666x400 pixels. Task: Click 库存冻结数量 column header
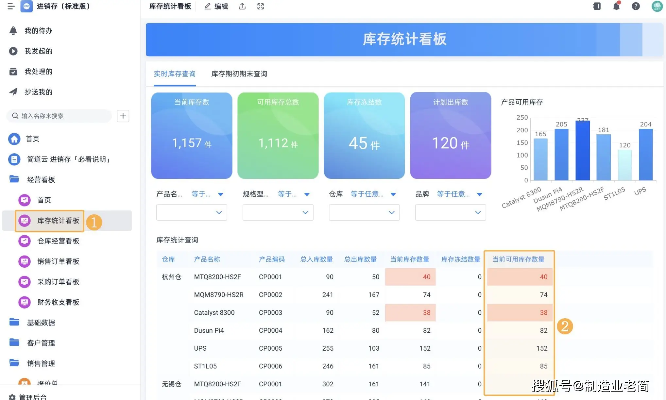pyautogui.click(x=461, y=259)
